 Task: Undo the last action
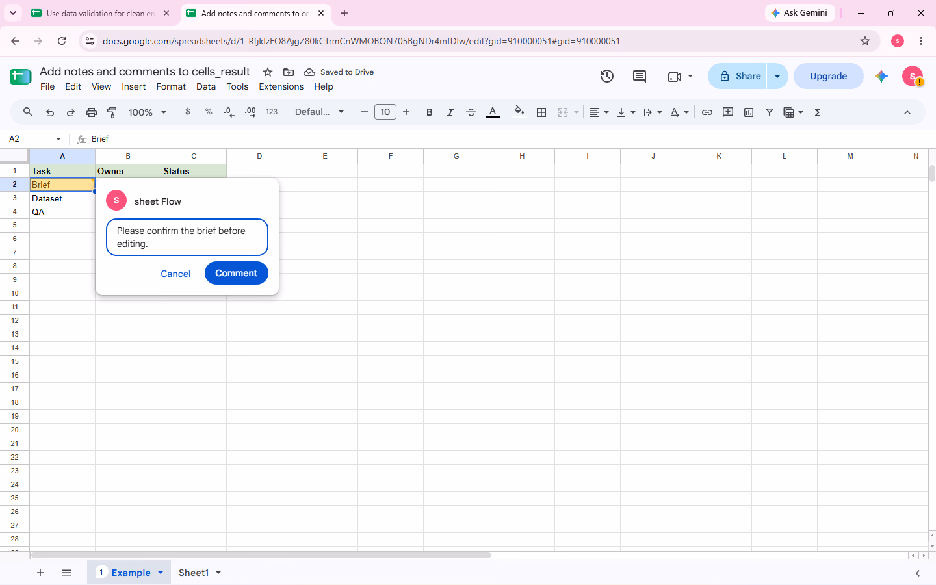tap(50, 112)
